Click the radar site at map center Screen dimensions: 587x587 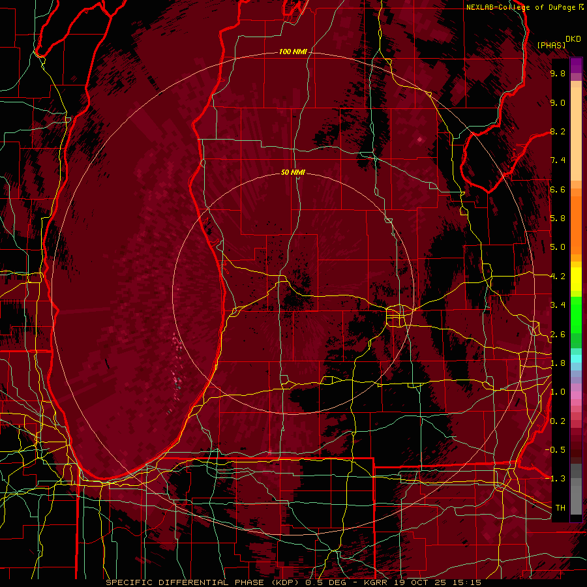pos(293,294)
